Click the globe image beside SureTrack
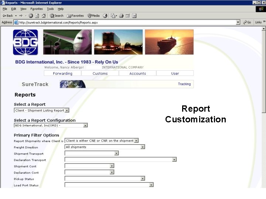 point(73,84)
